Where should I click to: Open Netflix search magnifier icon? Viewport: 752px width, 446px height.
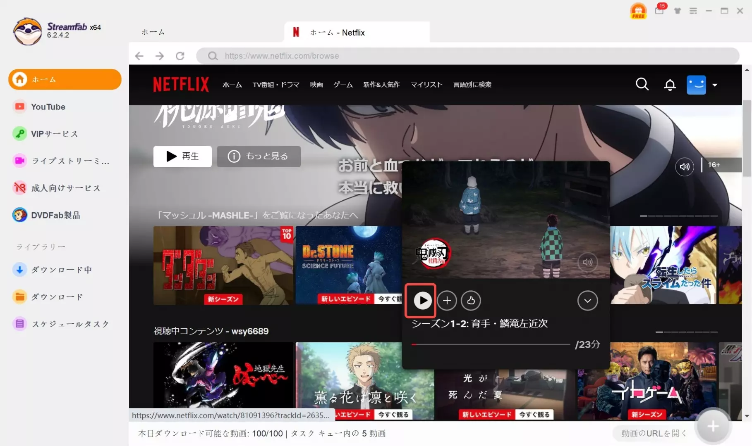point(642,84)
